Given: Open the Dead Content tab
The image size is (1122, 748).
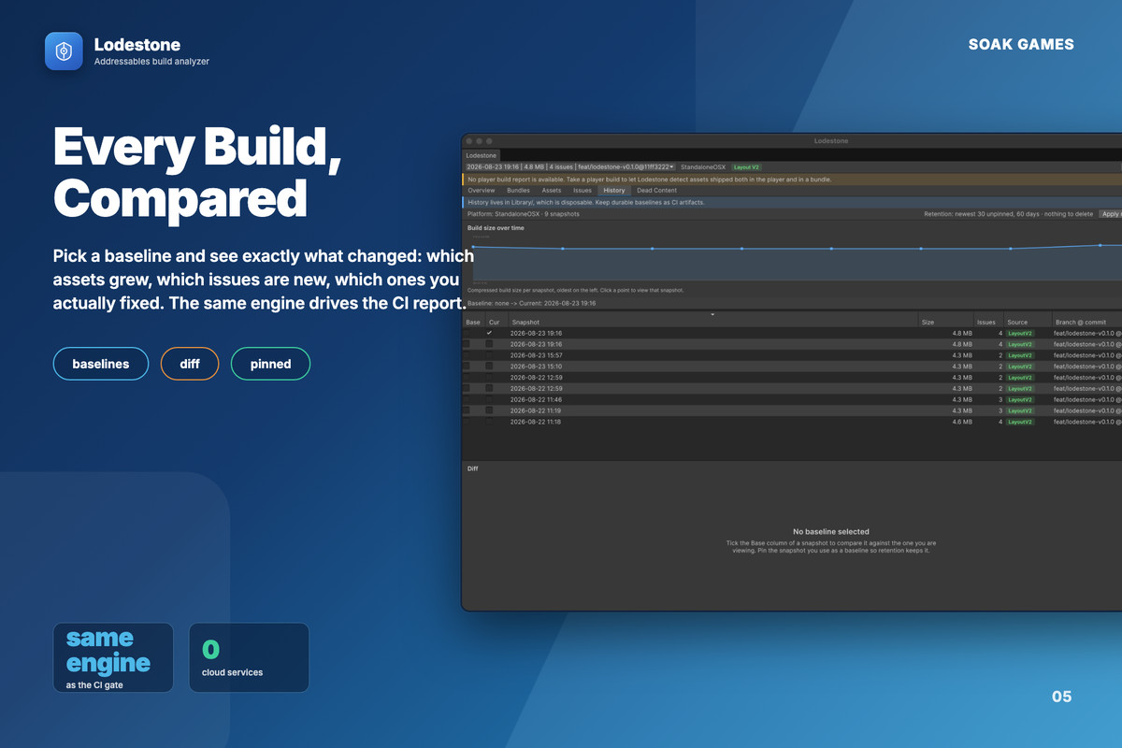Looking at the screenshot, I should click(x=656, y=190).
